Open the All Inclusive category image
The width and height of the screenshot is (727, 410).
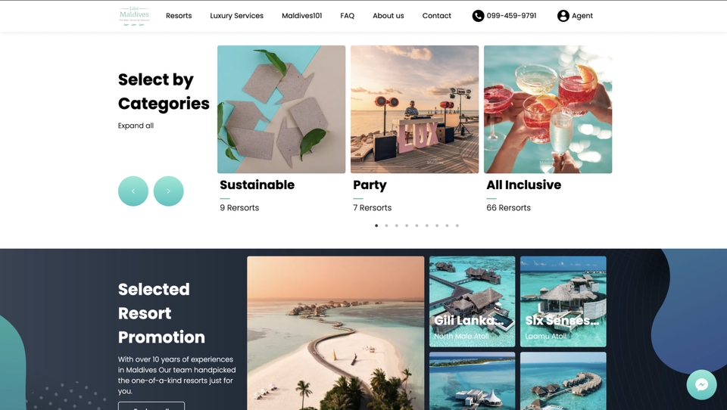[x=548, y=110]
